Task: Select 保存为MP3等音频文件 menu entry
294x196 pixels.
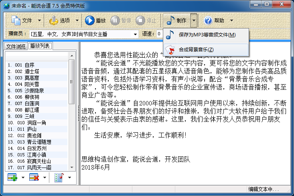Action: pyautogui.click(x=206, y=35)
